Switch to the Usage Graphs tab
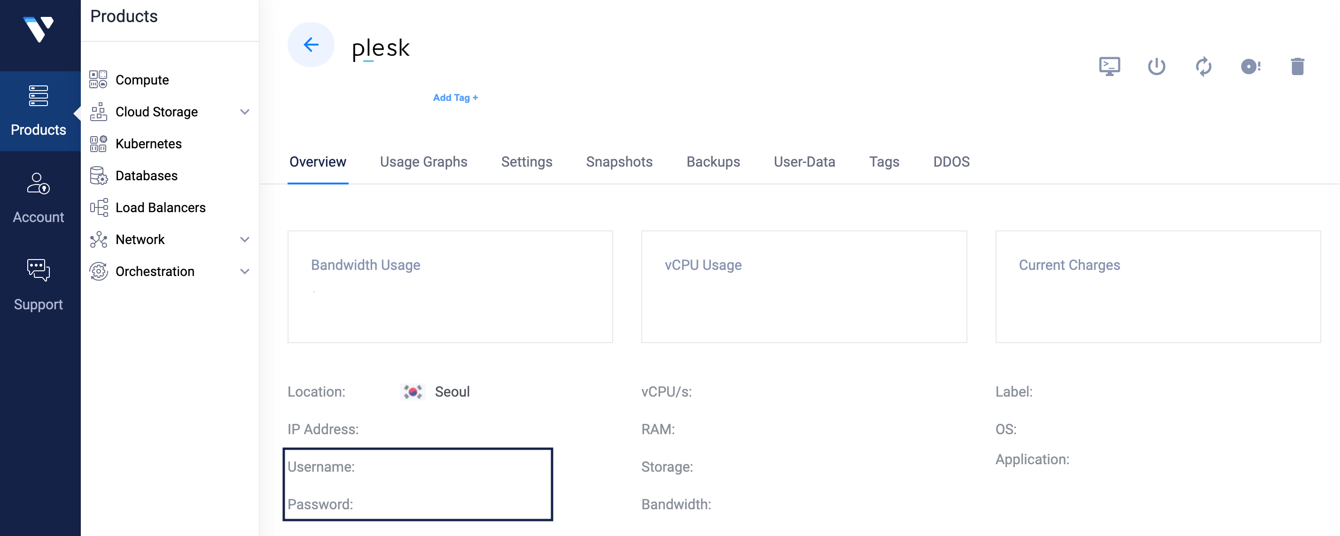Viewport: 1340px width, 536px height. [423, 161]
